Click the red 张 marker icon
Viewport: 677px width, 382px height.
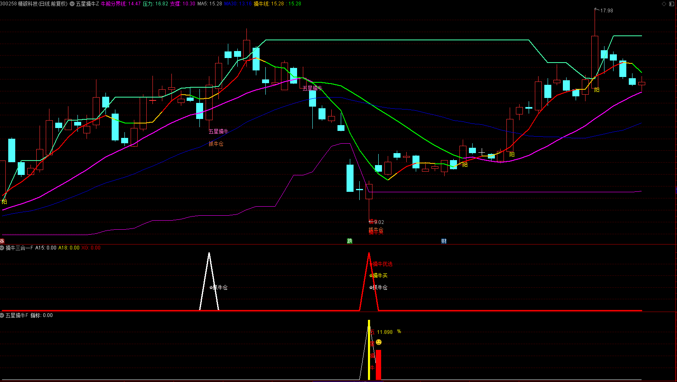tap(2, 241)
